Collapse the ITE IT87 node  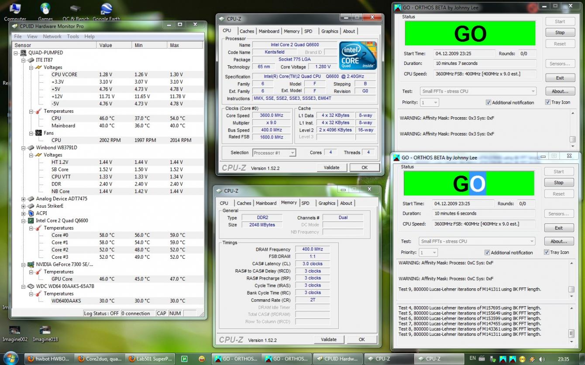click(24, 60)
